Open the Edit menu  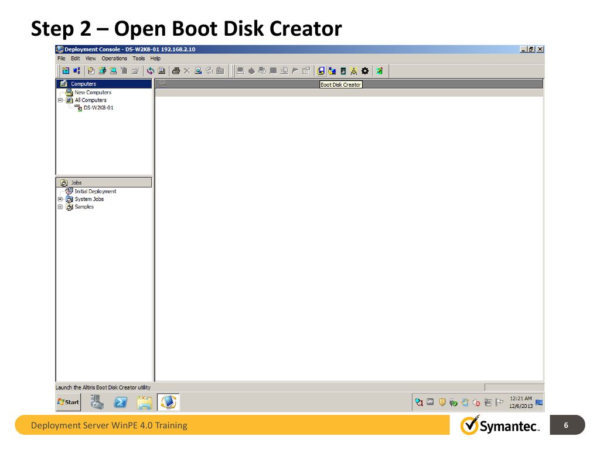[76, 59]
